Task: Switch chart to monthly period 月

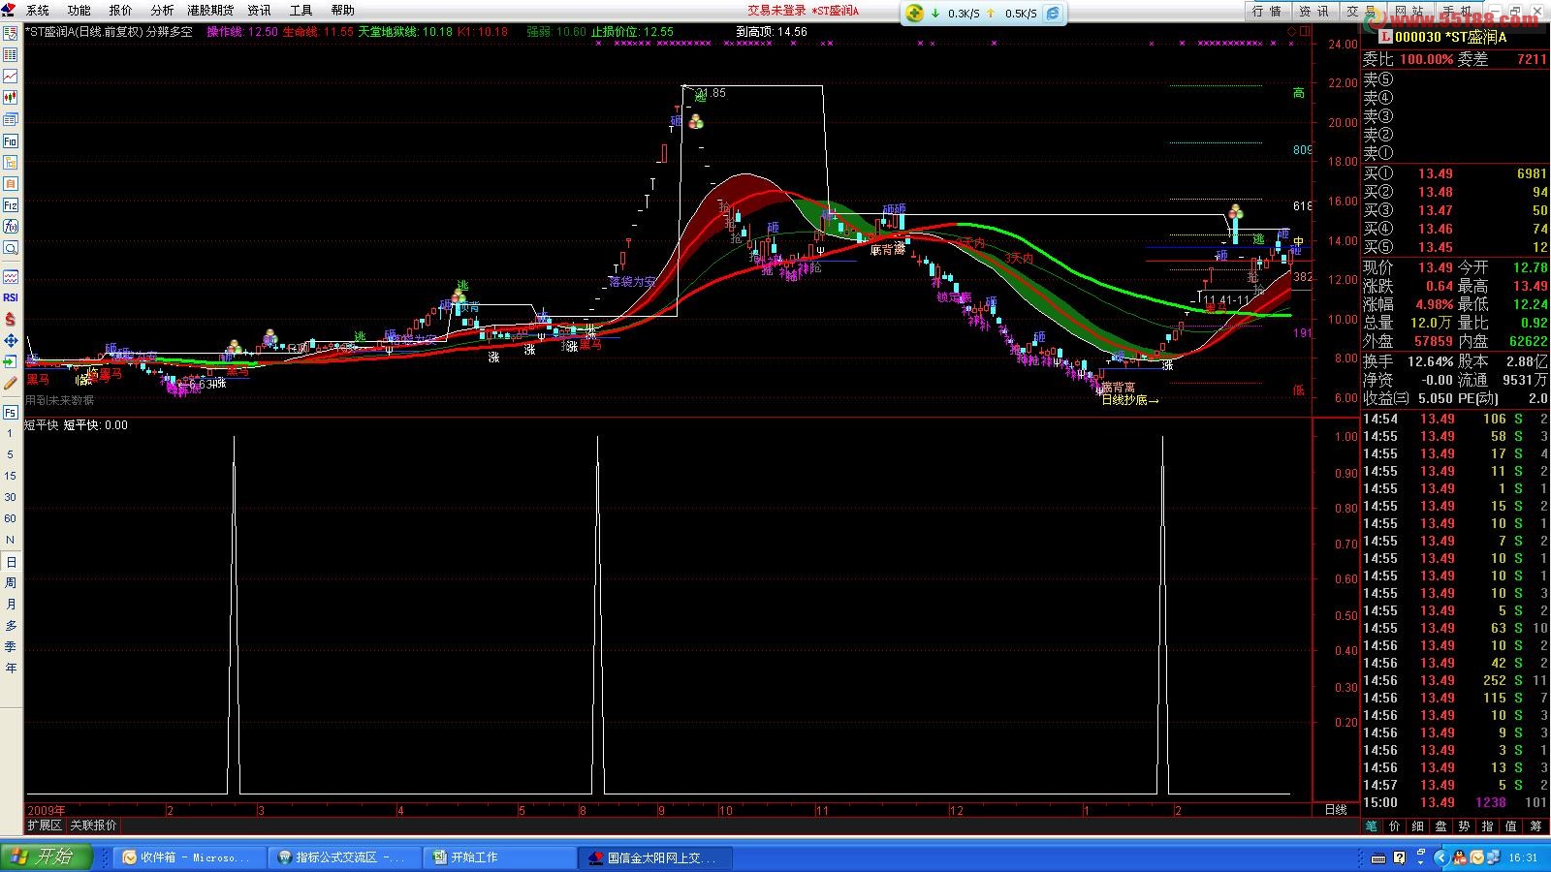Action: 11,605
